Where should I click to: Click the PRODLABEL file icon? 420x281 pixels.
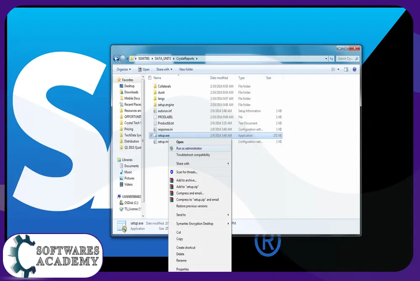tap(155, 117)
